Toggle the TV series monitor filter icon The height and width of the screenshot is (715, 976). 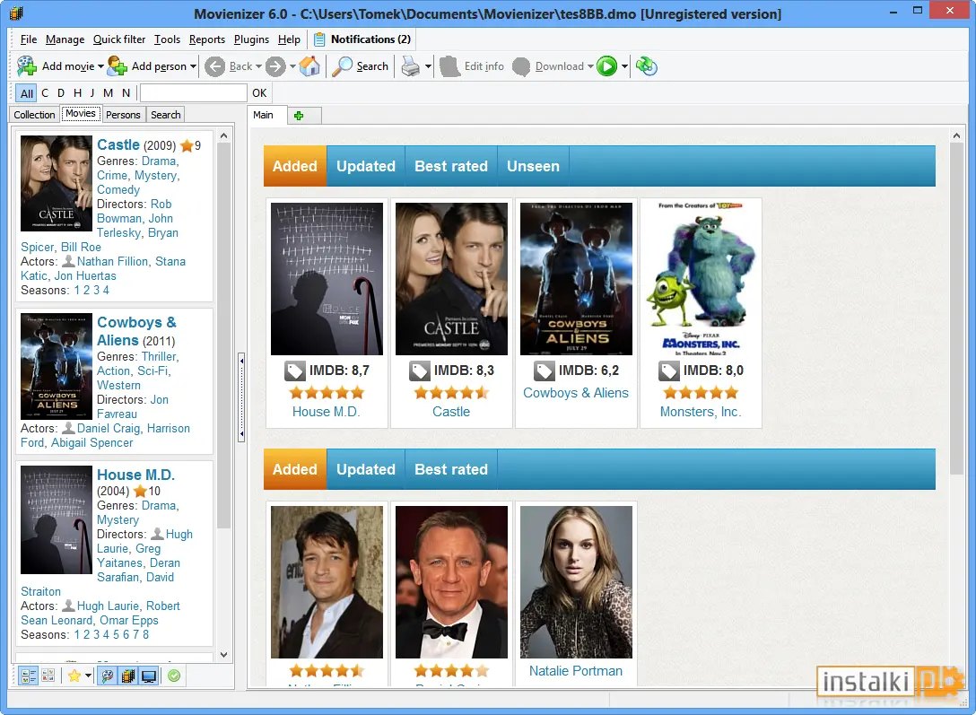click(149, 676)
